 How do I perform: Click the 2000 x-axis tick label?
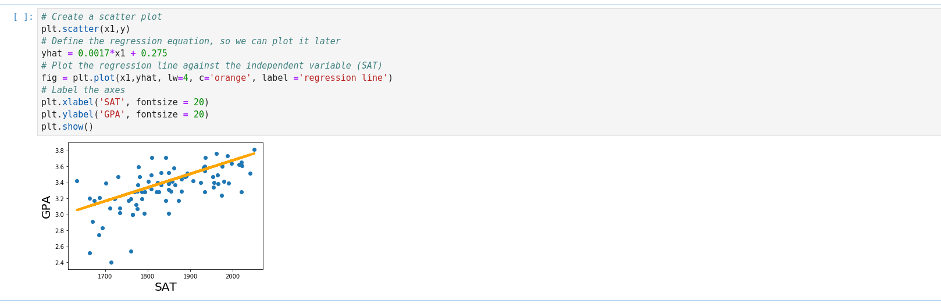(x=233, y=276)
